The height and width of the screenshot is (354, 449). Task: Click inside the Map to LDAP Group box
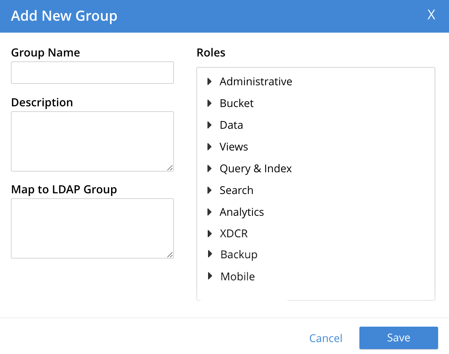(92, 228)
